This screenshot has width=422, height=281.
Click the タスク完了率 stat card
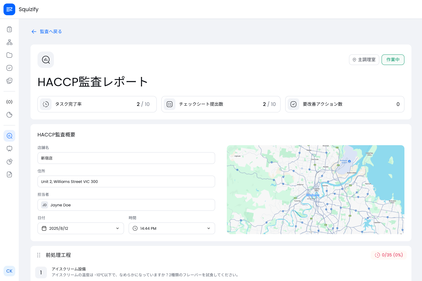97,104
